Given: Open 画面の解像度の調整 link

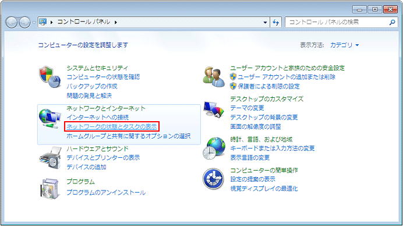Looking at the screenshot, I should click(256, 126).
